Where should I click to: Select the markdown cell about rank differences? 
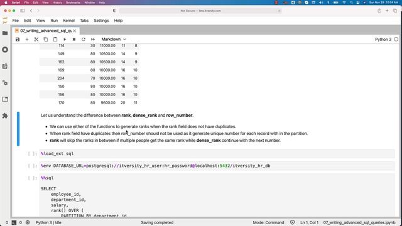(x=217, y=128)
